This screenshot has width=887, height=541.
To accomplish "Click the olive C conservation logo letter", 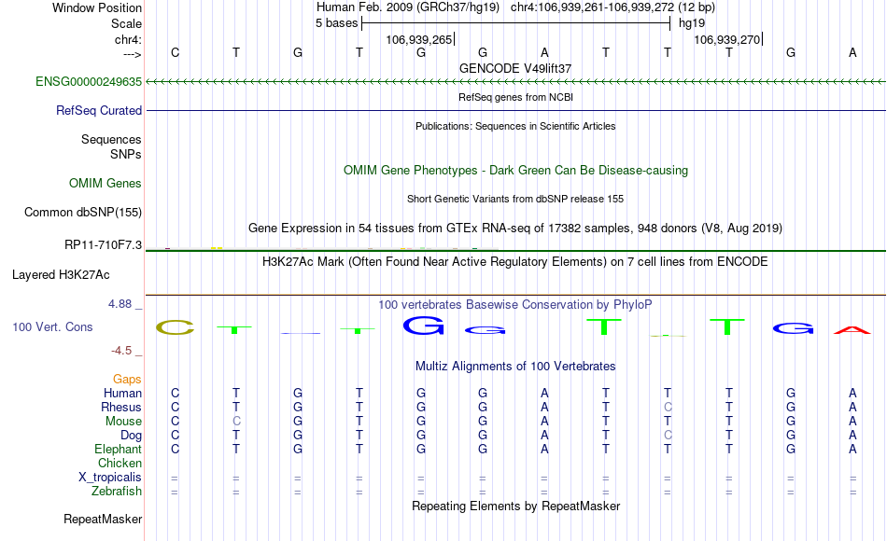I will pos(175,327).
